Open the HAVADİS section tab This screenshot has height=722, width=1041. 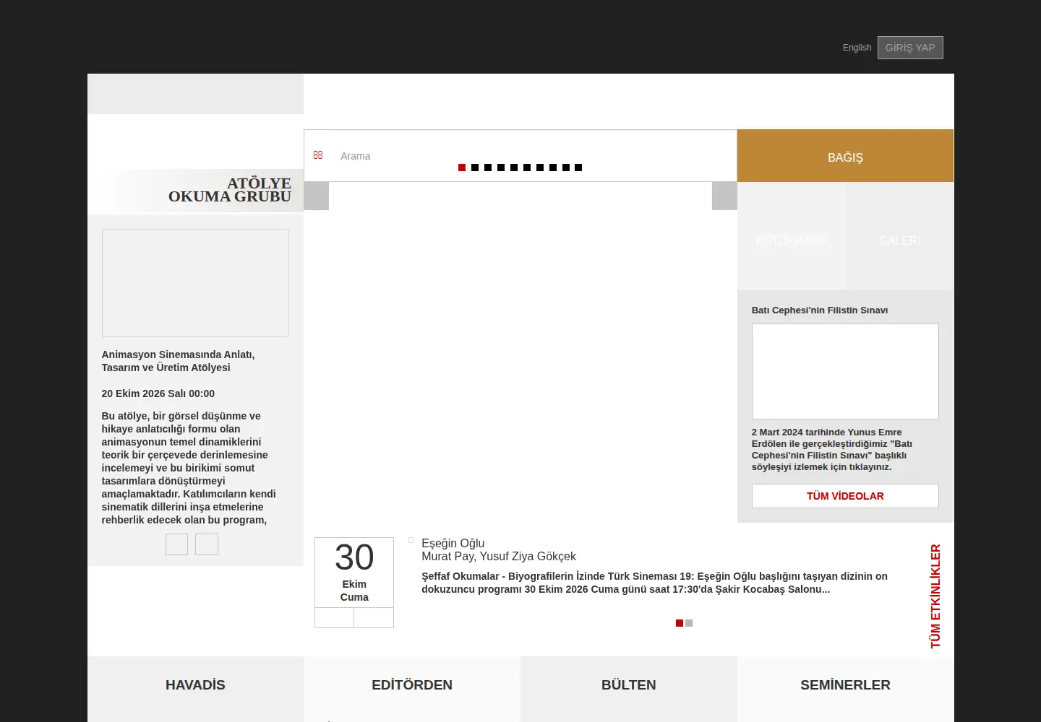(195, 685)
